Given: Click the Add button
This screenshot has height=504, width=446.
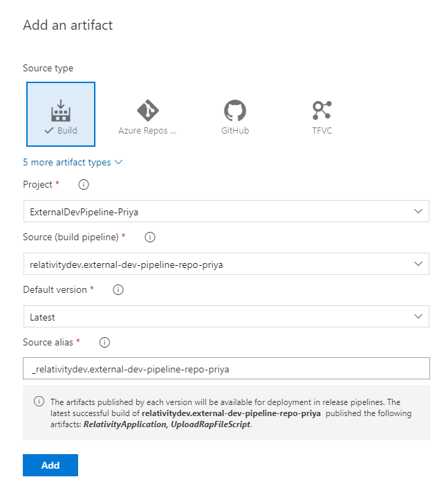Looking at the screenshot, I should tap(50, 465).
